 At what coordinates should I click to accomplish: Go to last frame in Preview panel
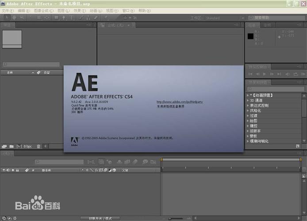pos(279,74)
